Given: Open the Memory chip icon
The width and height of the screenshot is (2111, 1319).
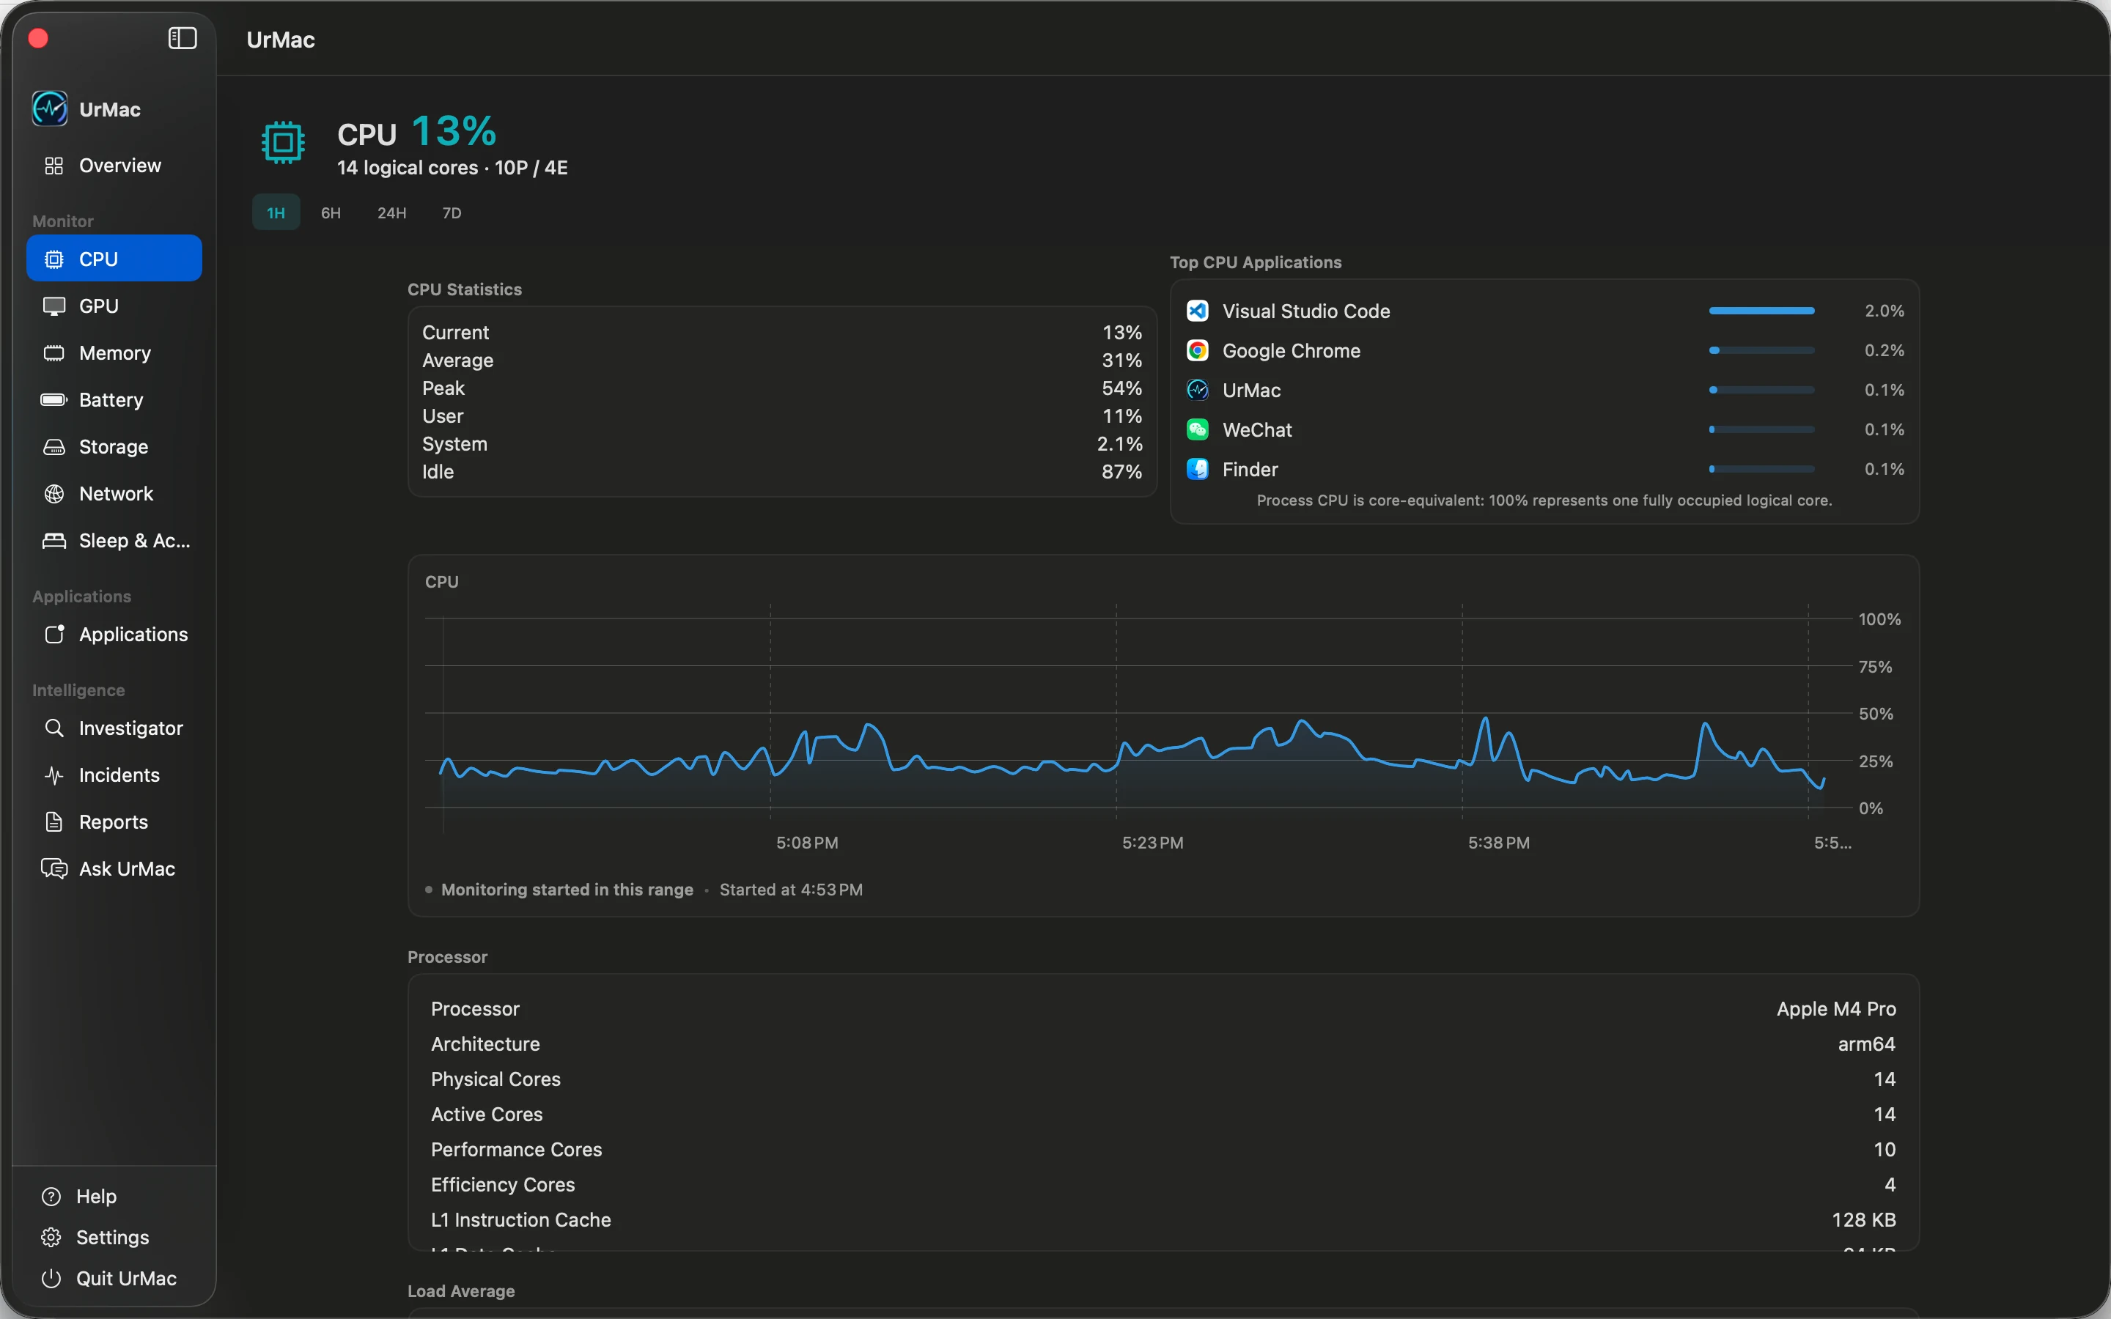Looking at the screenshot, I should (54, 353).
